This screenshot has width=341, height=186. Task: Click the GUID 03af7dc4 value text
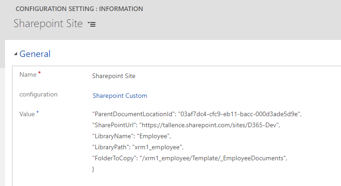(x=239, y=114)
